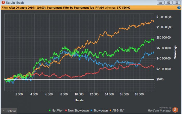The height and width of the screenshot is (114, 182).
Task: Click the 4 000 hands axis label
Action: point(34,94)
